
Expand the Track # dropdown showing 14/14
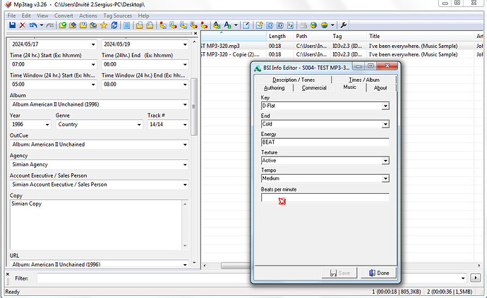(x=185, y=125)
